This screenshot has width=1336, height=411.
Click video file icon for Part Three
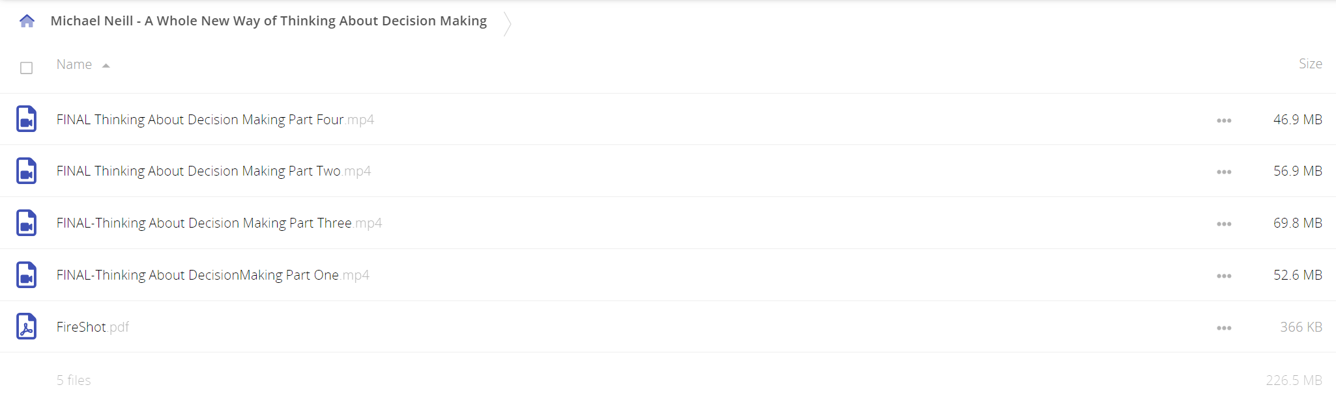click(26, 223)
